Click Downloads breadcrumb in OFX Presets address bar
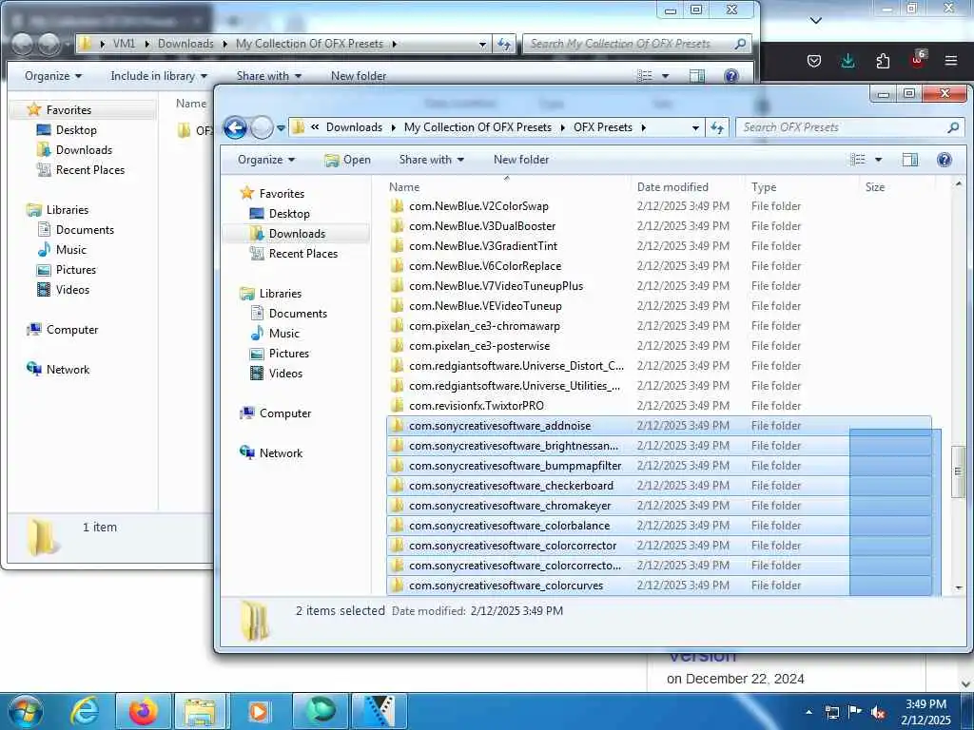This screenshot has height=730, width=974. 354,127
